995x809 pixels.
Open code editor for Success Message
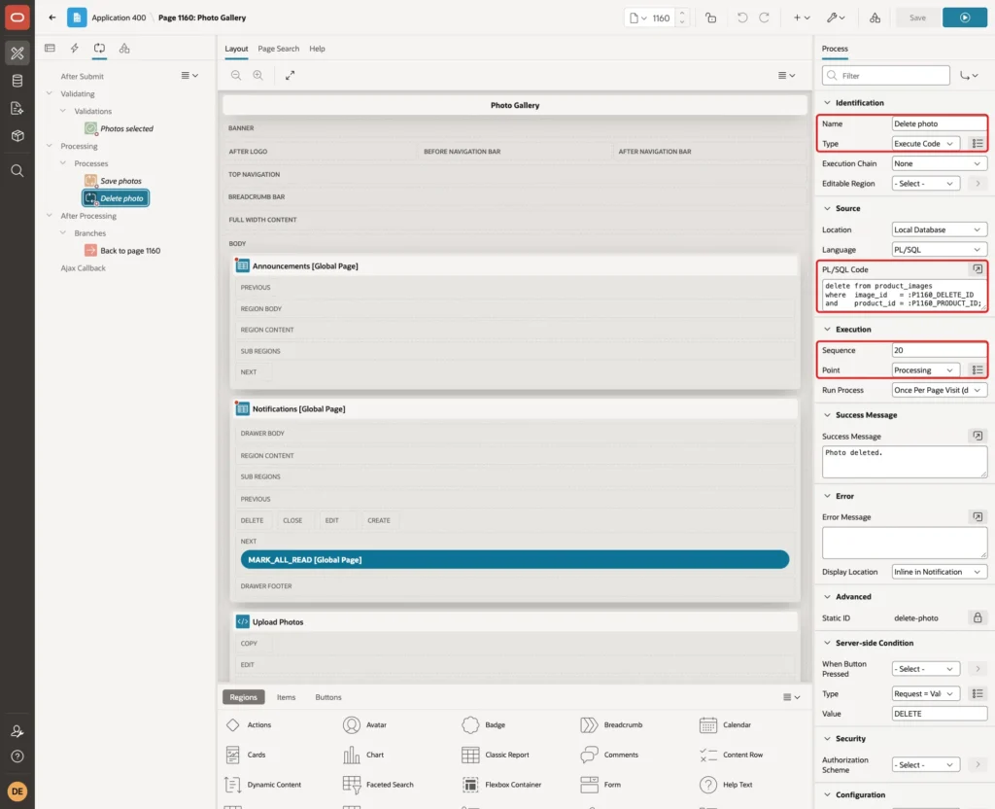point(978,436)
